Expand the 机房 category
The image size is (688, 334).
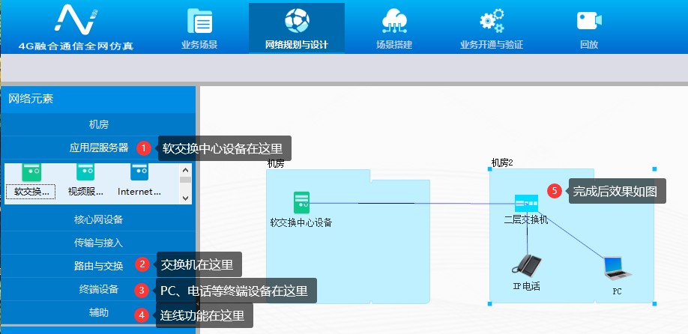[x=99, y=124]
